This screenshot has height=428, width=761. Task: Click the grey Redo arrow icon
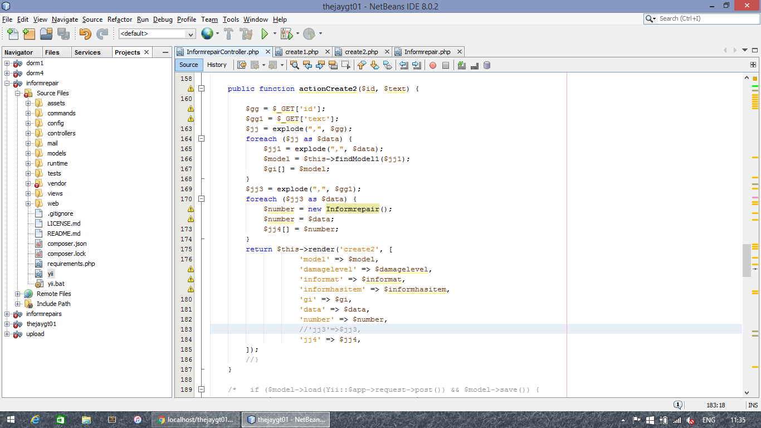click(x=102, y=33)
